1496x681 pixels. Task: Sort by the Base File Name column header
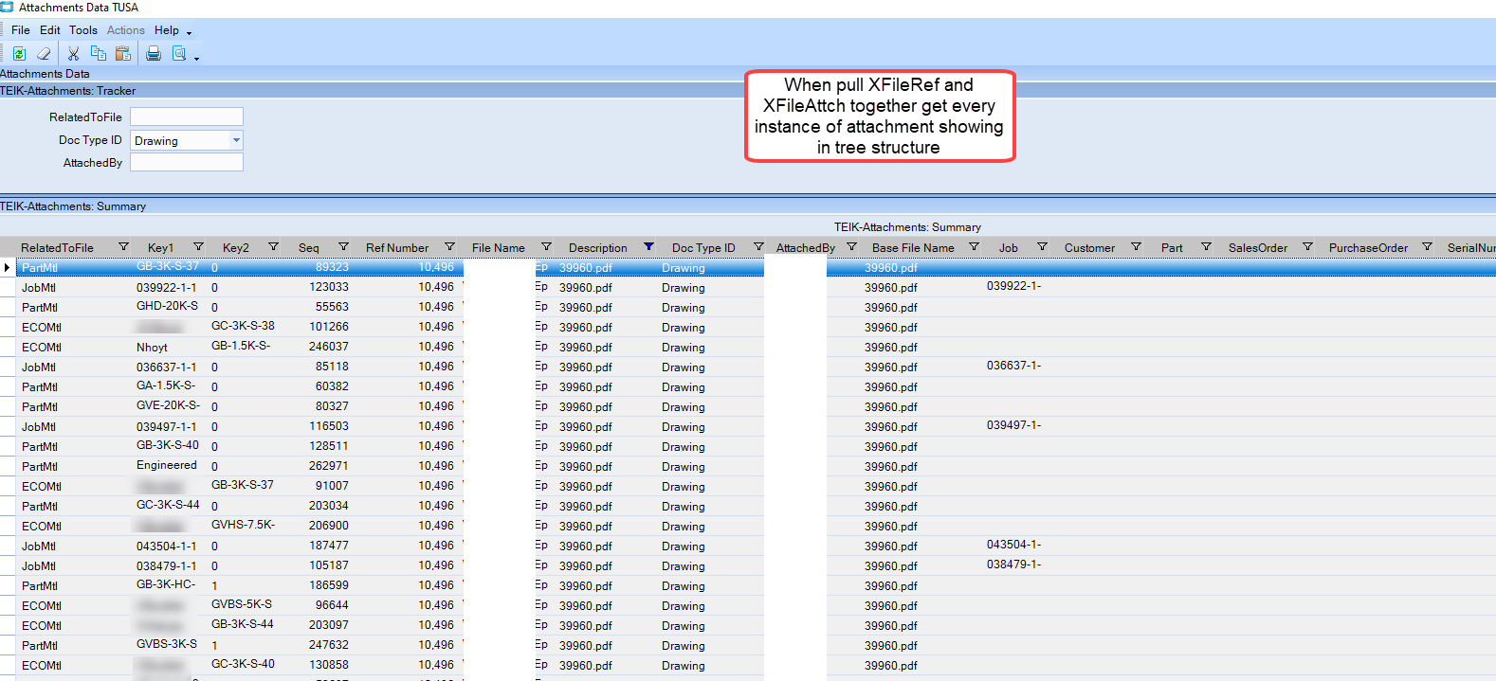(913, 248)
